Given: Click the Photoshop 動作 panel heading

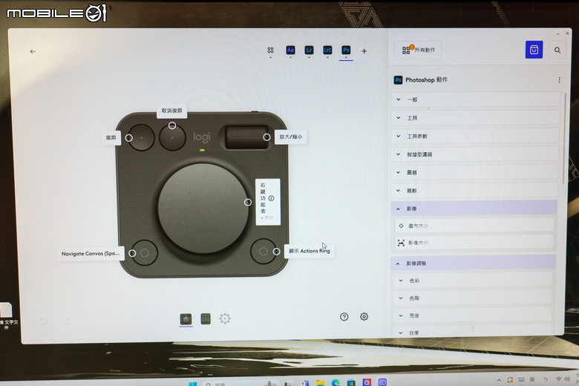Looking at the screenshot, I should tap(426, 79).
